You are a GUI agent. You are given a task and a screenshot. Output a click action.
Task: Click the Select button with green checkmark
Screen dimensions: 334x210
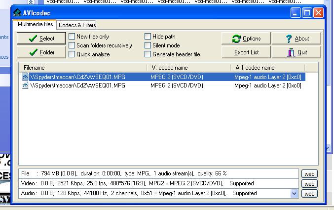tap(41, 39)
